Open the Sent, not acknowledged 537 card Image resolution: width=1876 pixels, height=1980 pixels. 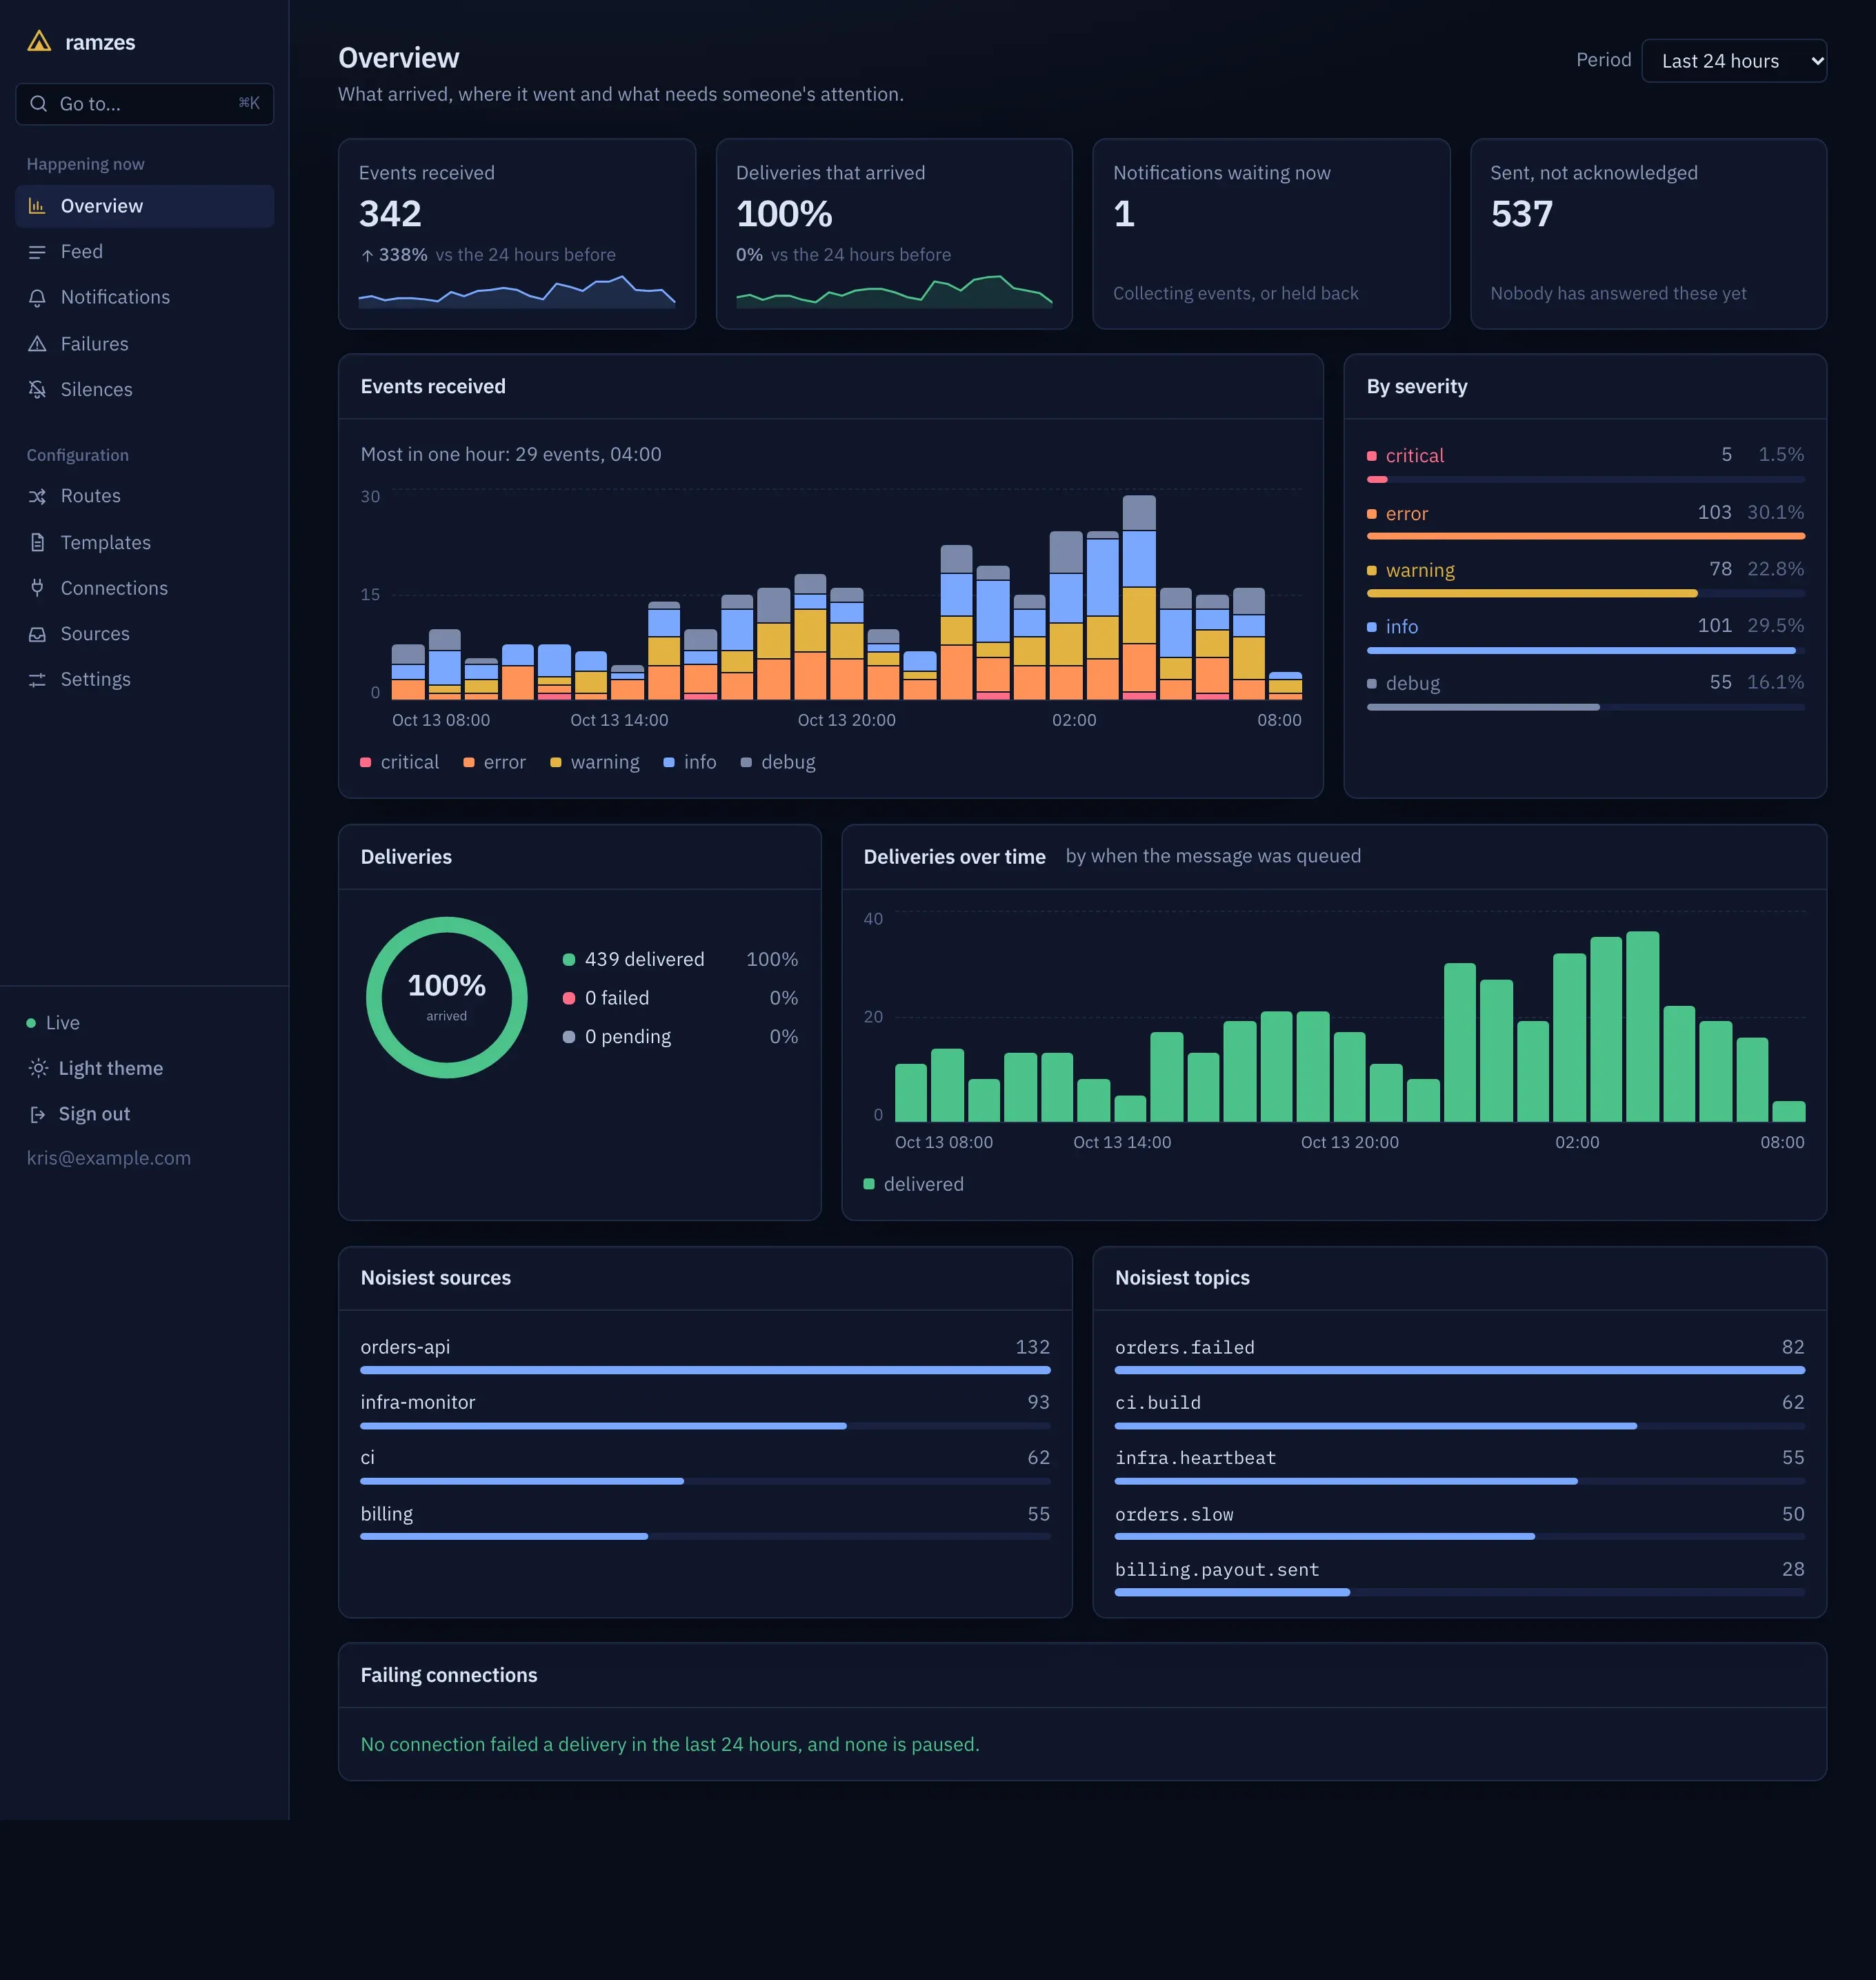[1648, 234]
